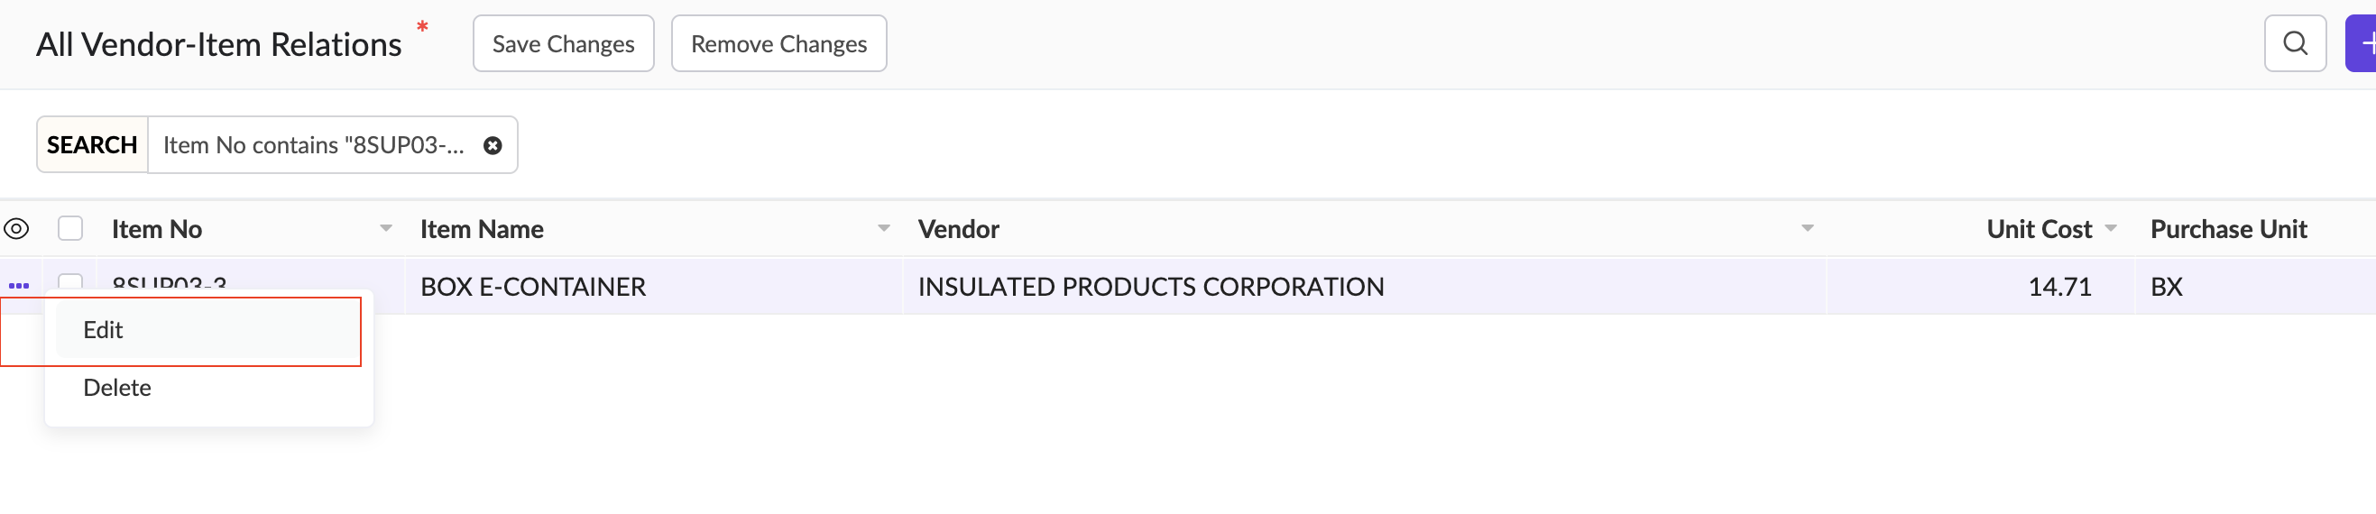Select the INSULATED PRODUCTS CORPORATION vendor cell

point(1150,287)
